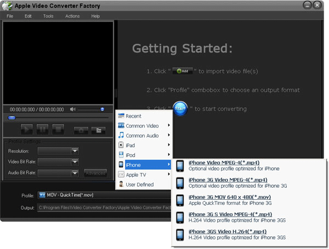Open the Video Bit Rate dropdown
329x249 pixels.
pos(75,162)
